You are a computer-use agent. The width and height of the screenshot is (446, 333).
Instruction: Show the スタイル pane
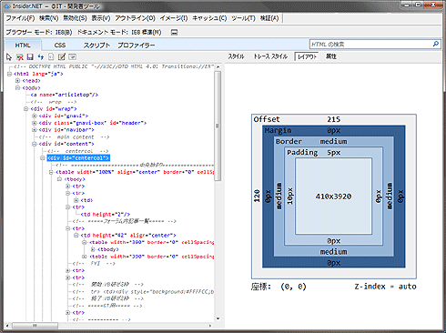tap(236, 56)
